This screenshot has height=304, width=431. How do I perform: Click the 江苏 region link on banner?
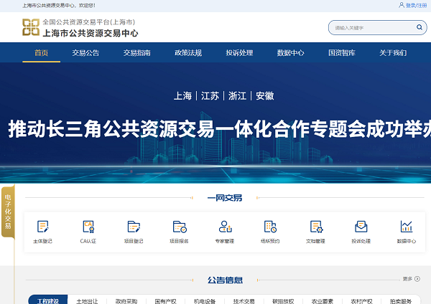(x=210, y=96)
